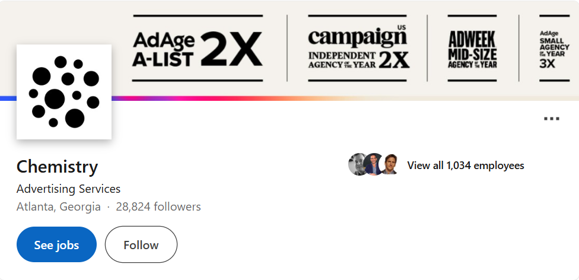Viewport: 579px width, 280px height.
Task: Click the Chemistry black dots logo
Action: click(64, 92)
